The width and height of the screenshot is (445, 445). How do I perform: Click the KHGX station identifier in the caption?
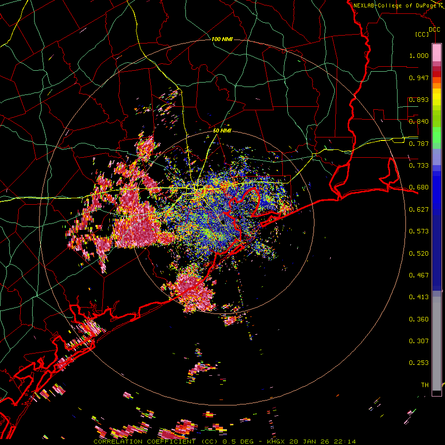click(275, 442)
